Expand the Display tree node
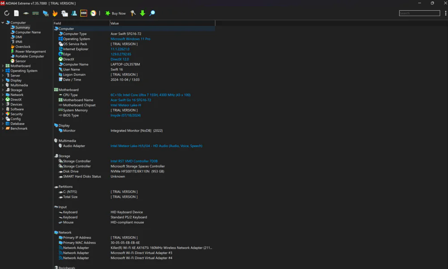 pyautogui.click(x=3, y=80)
